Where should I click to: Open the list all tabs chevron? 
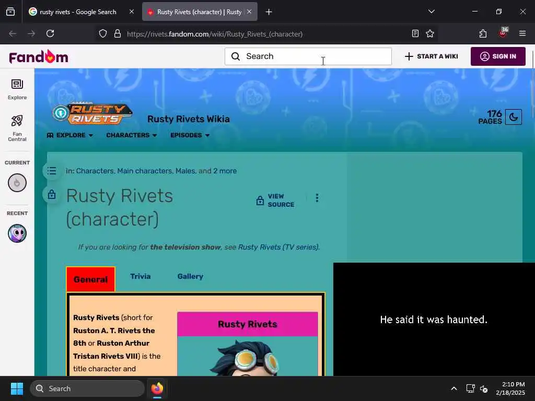[x=431, y=11]
